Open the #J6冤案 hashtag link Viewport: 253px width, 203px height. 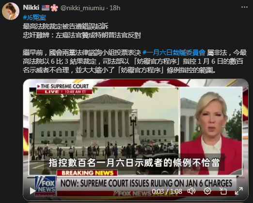(34, 17)
